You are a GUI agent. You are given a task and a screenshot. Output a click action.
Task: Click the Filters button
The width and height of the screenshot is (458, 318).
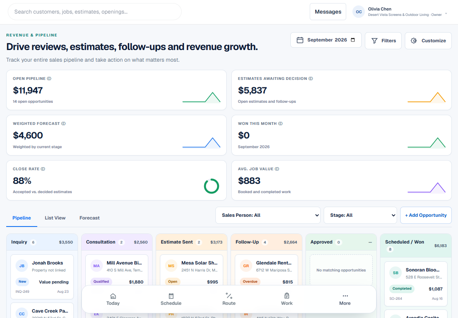(x=383, y=41)
